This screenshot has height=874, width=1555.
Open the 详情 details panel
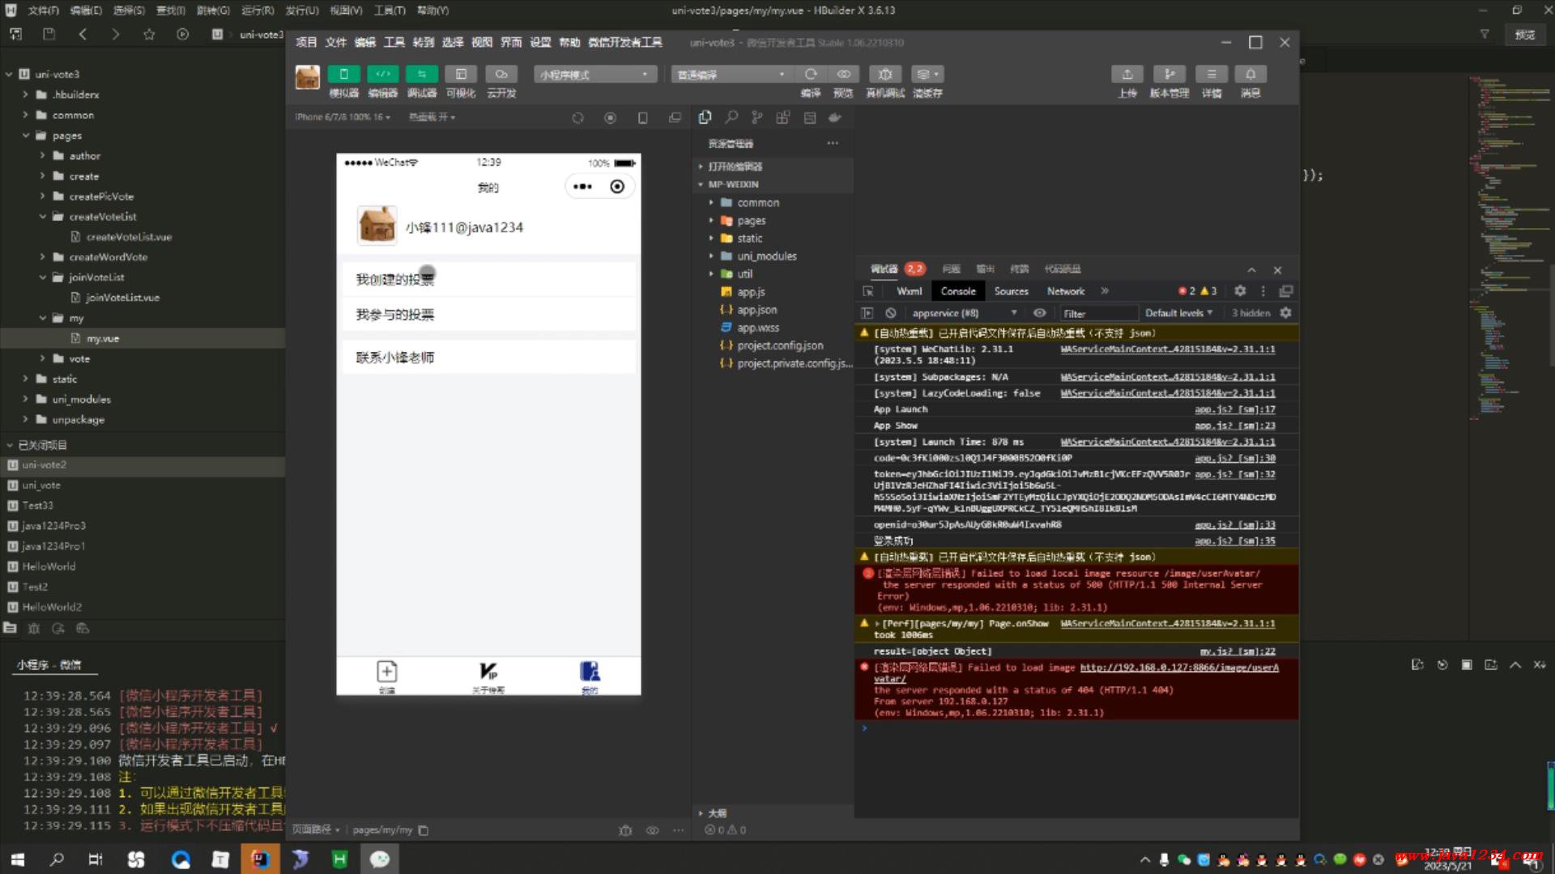tap(1212, 74)
